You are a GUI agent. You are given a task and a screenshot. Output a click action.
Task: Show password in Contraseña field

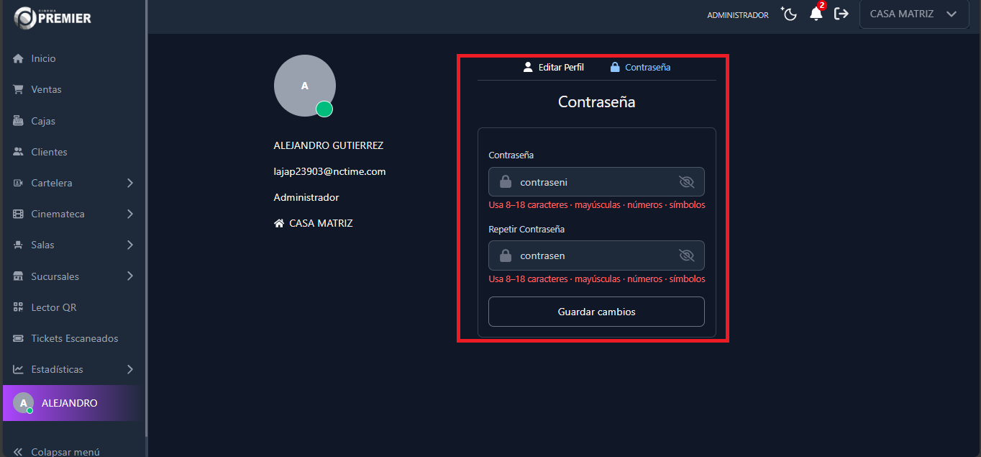tap(686, 182)
